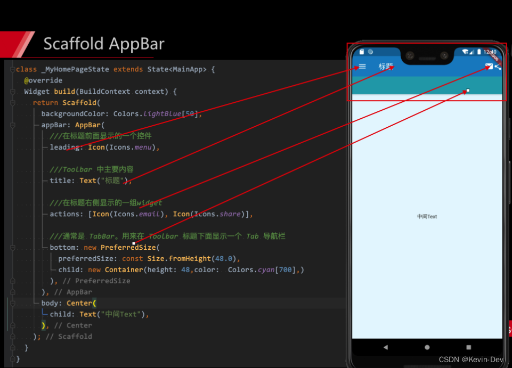Click the Wi-Fi status bar icon
The height and width of the screenshot is (368, 512).
pyautogui.click(x=465, y=52)
